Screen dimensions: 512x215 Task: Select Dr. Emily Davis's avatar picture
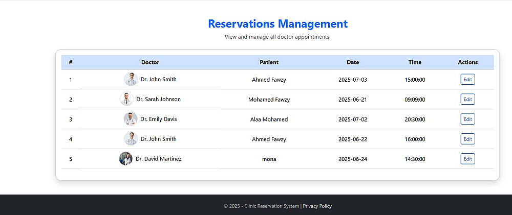(x=131, y=119)
